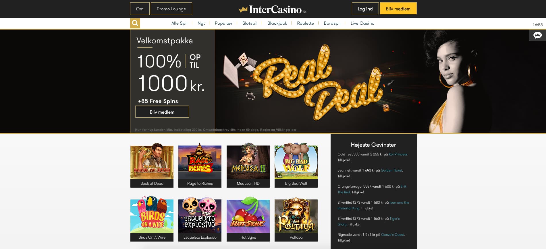Open the Promo Lounge button
The height and width of the screenshot is (249, 546).
pyautogui.click(x=171, y=9)
